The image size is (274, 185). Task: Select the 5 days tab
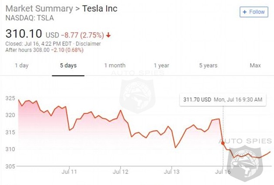(68, 65)
